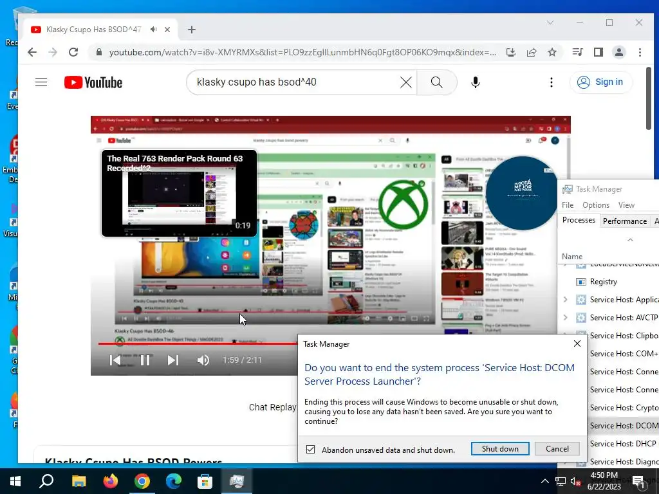Go to YouTube home via logo

93,82
